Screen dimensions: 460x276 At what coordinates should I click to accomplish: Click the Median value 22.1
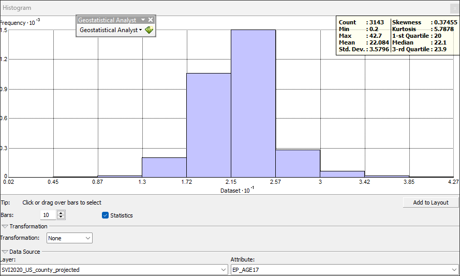pos(440,42)
